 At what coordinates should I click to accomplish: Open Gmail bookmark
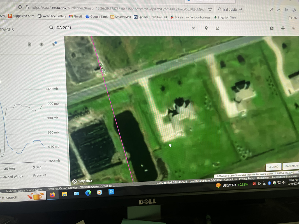coord(75,17)
